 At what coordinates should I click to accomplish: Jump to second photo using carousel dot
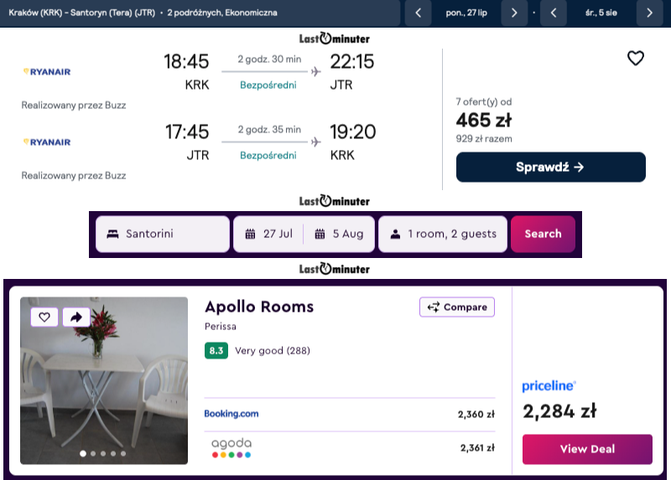click(93, 453)
